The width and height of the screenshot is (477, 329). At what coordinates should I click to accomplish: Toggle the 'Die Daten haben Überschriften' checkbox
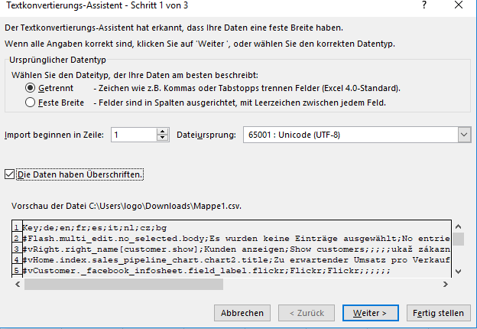coord(9,174)
